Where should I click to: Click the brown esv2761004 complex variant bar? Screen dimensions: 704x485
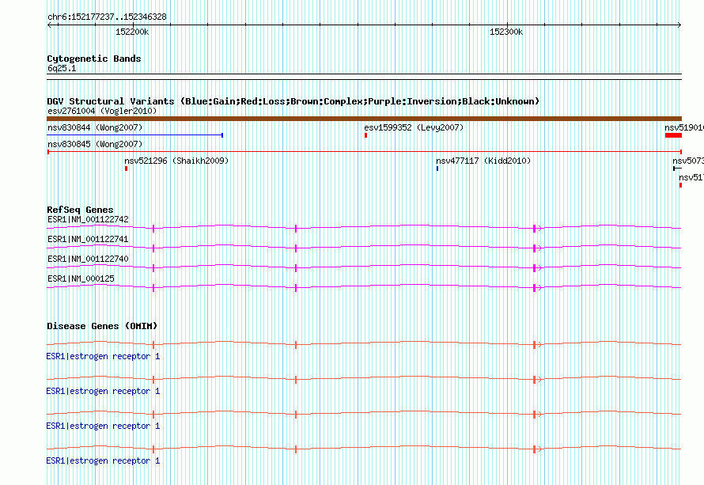click(x=364, y=119)
